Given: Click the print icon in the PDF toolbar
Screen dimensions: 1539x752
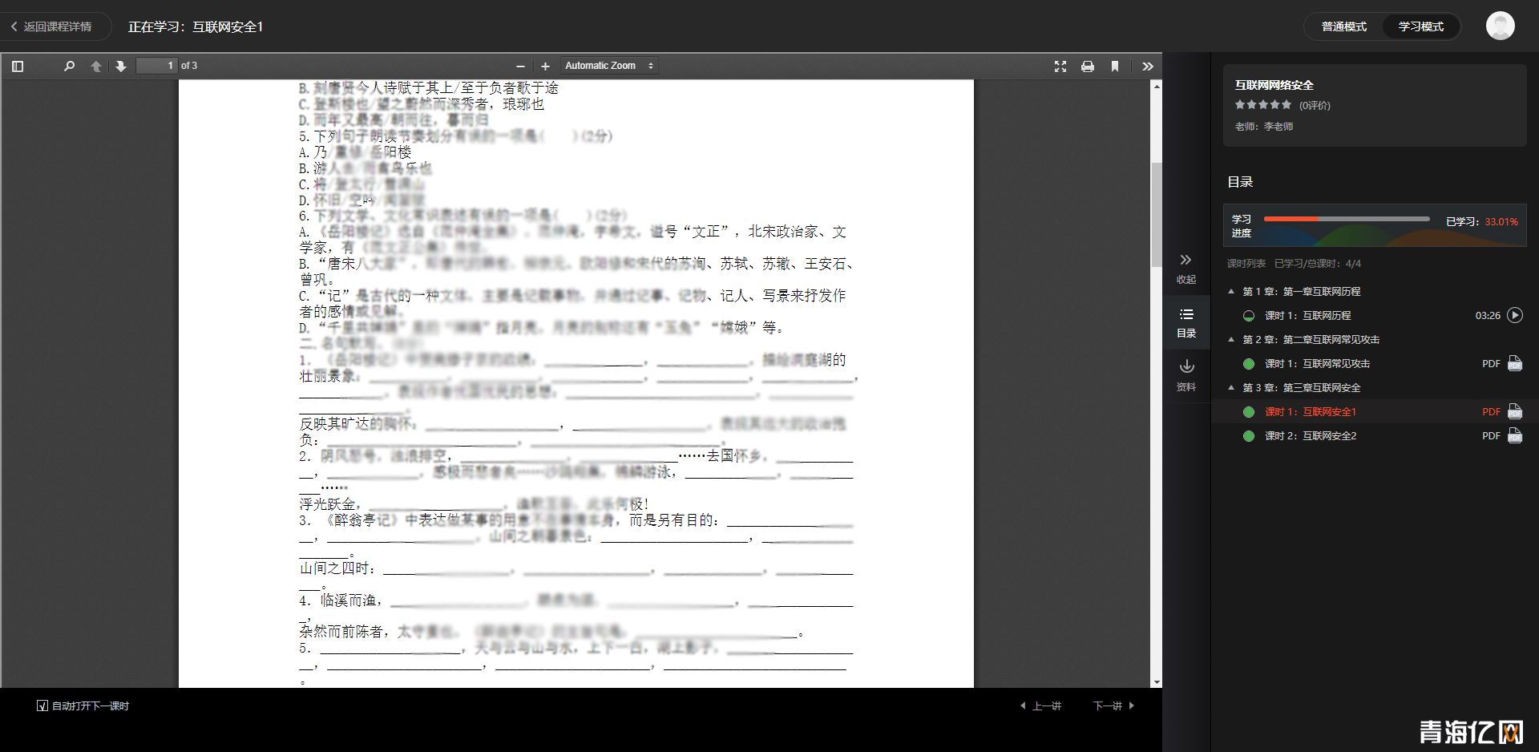Looking at the screenshot, I should tap(1088, 67).
